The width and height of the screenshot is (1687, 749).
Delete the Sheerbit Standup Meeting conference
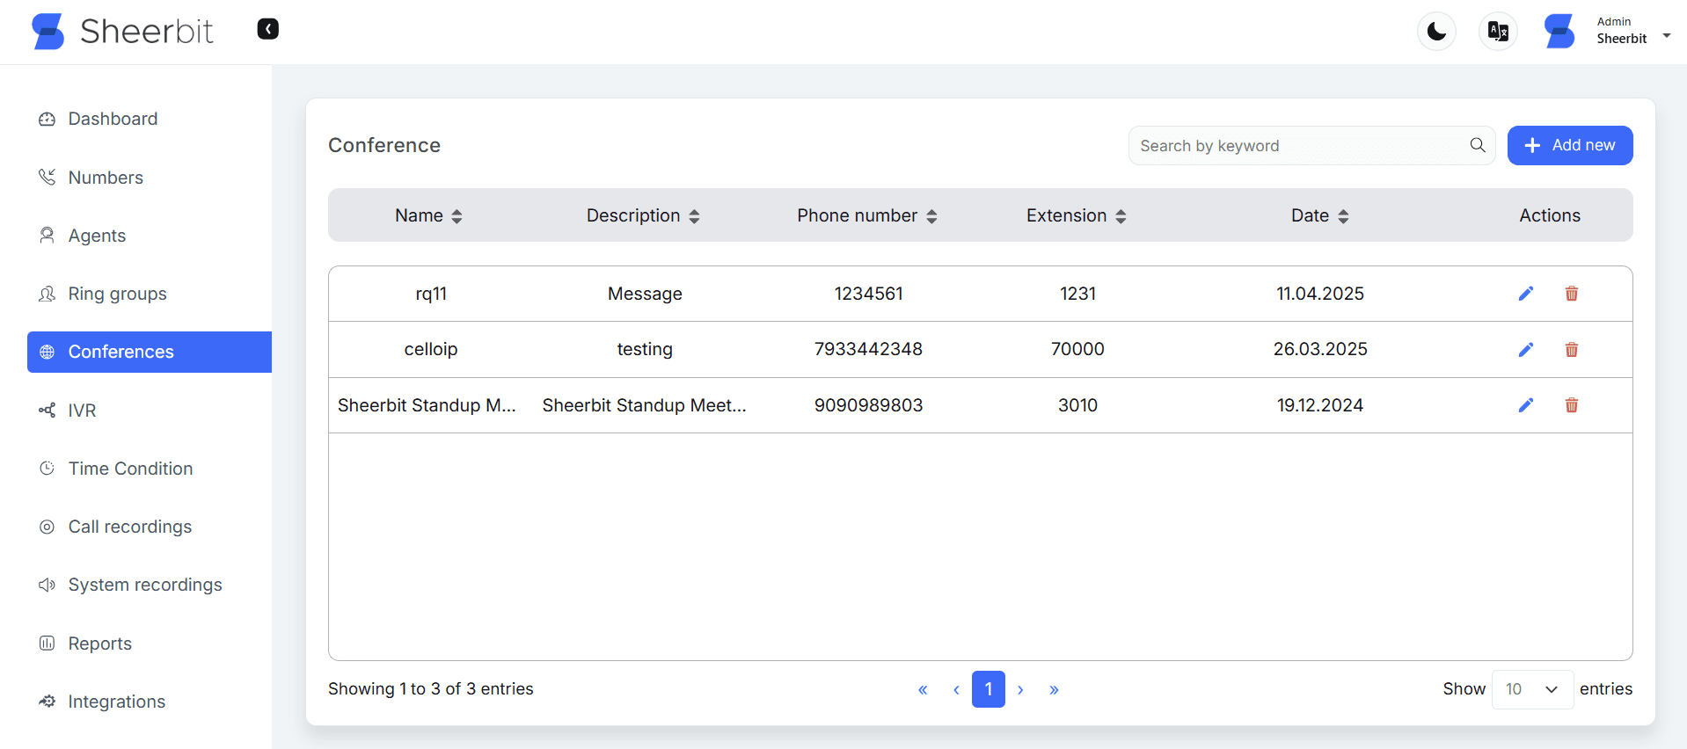pyautogui.click(x=1571, y=405)
